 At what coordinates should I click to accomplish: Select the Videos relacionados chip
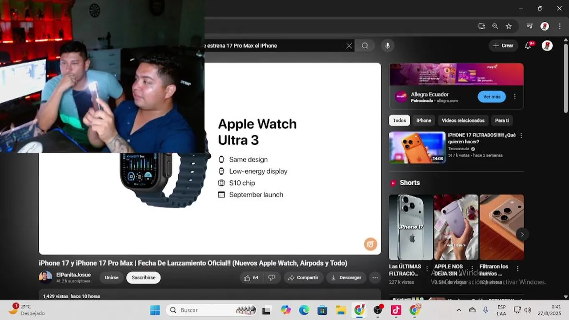(x=463, y=120)
